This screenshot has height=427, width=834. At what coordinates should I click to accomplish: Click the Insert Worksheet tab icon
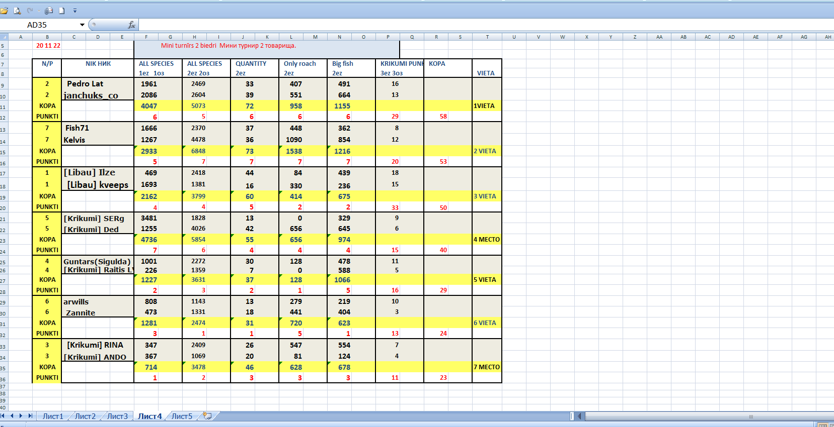coord(207,416)
